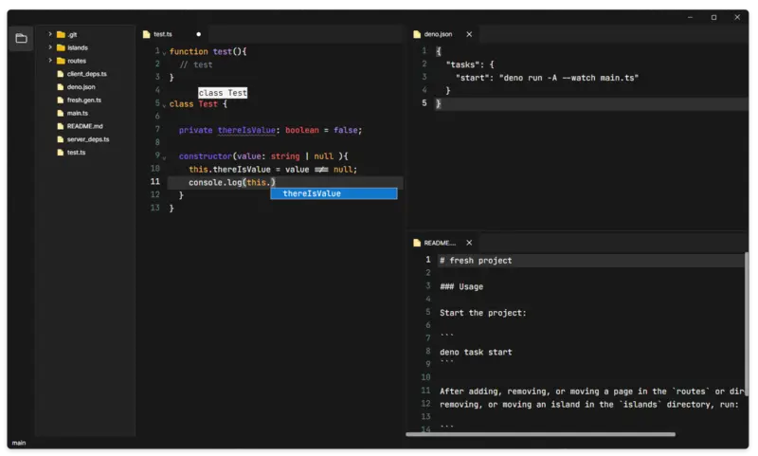Image resolution: width=758 pixels, height=456 pixels.
Task: Click the server_deps.ts file icon
Action: [61, 138]
